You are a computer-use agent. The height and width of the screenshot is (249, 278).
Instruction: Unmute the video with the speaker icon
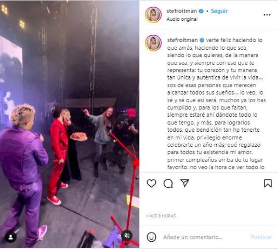click(127, 235)
